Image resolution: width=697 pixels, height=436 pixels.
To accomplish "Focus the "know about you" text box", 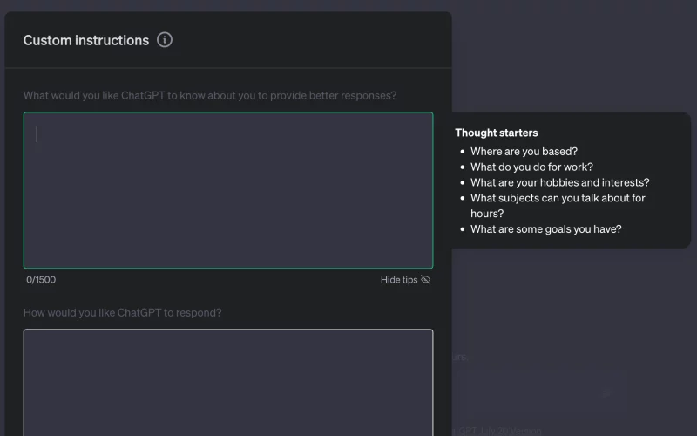I will point(228,190).
